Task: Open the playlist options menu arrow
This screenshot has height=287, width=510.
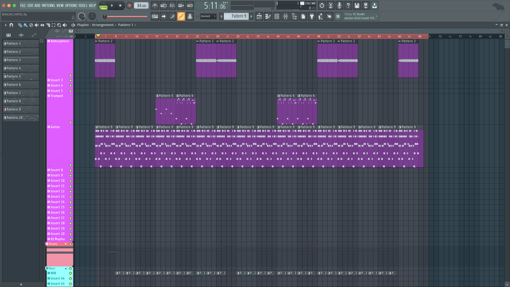Action: coord(6,25)
